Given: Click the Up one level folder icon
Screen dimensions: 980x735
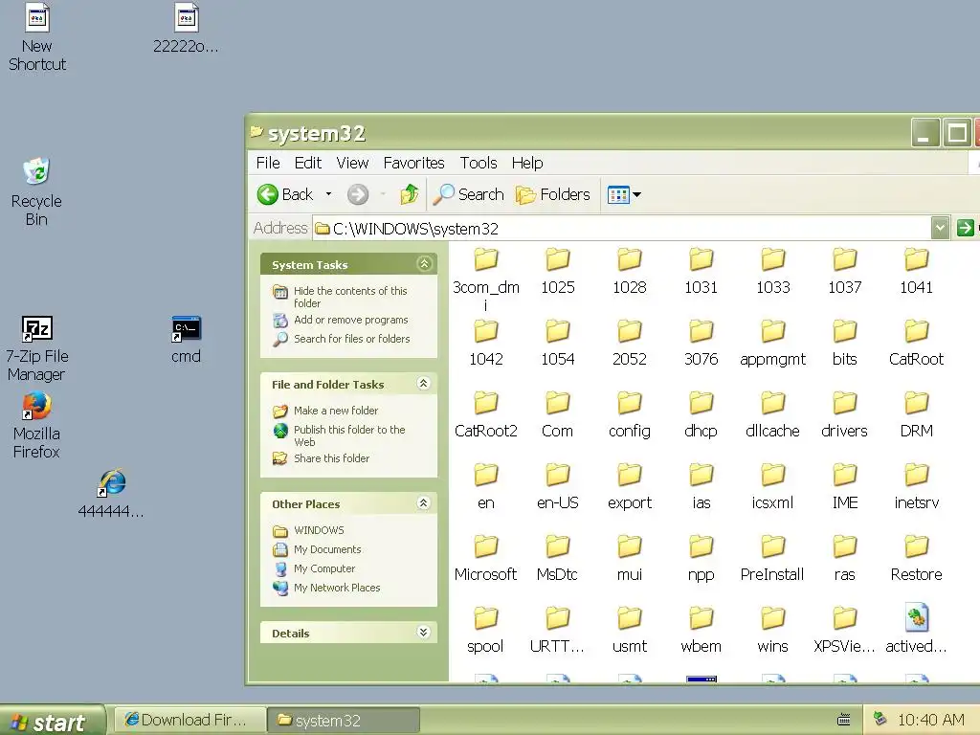Looking at the screenshot, I should [410, 194].
